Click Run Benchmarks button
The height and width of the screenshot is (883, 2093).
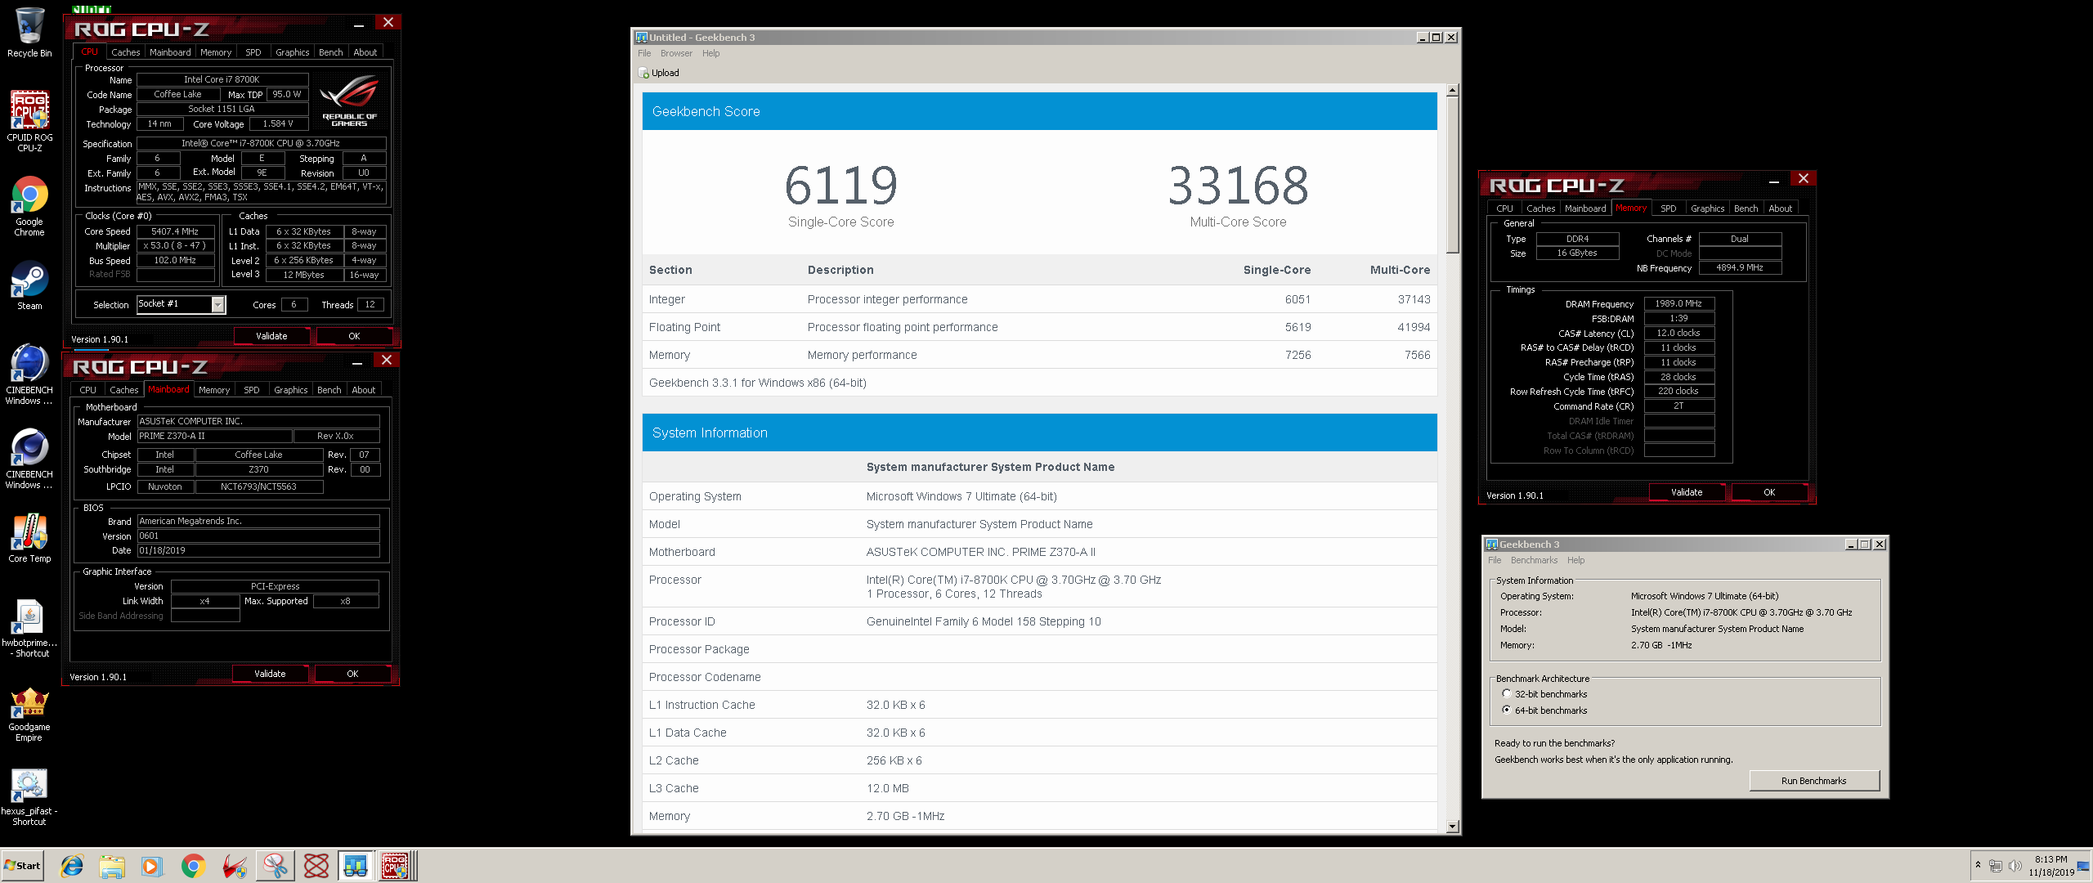(x=1813, y=781)
